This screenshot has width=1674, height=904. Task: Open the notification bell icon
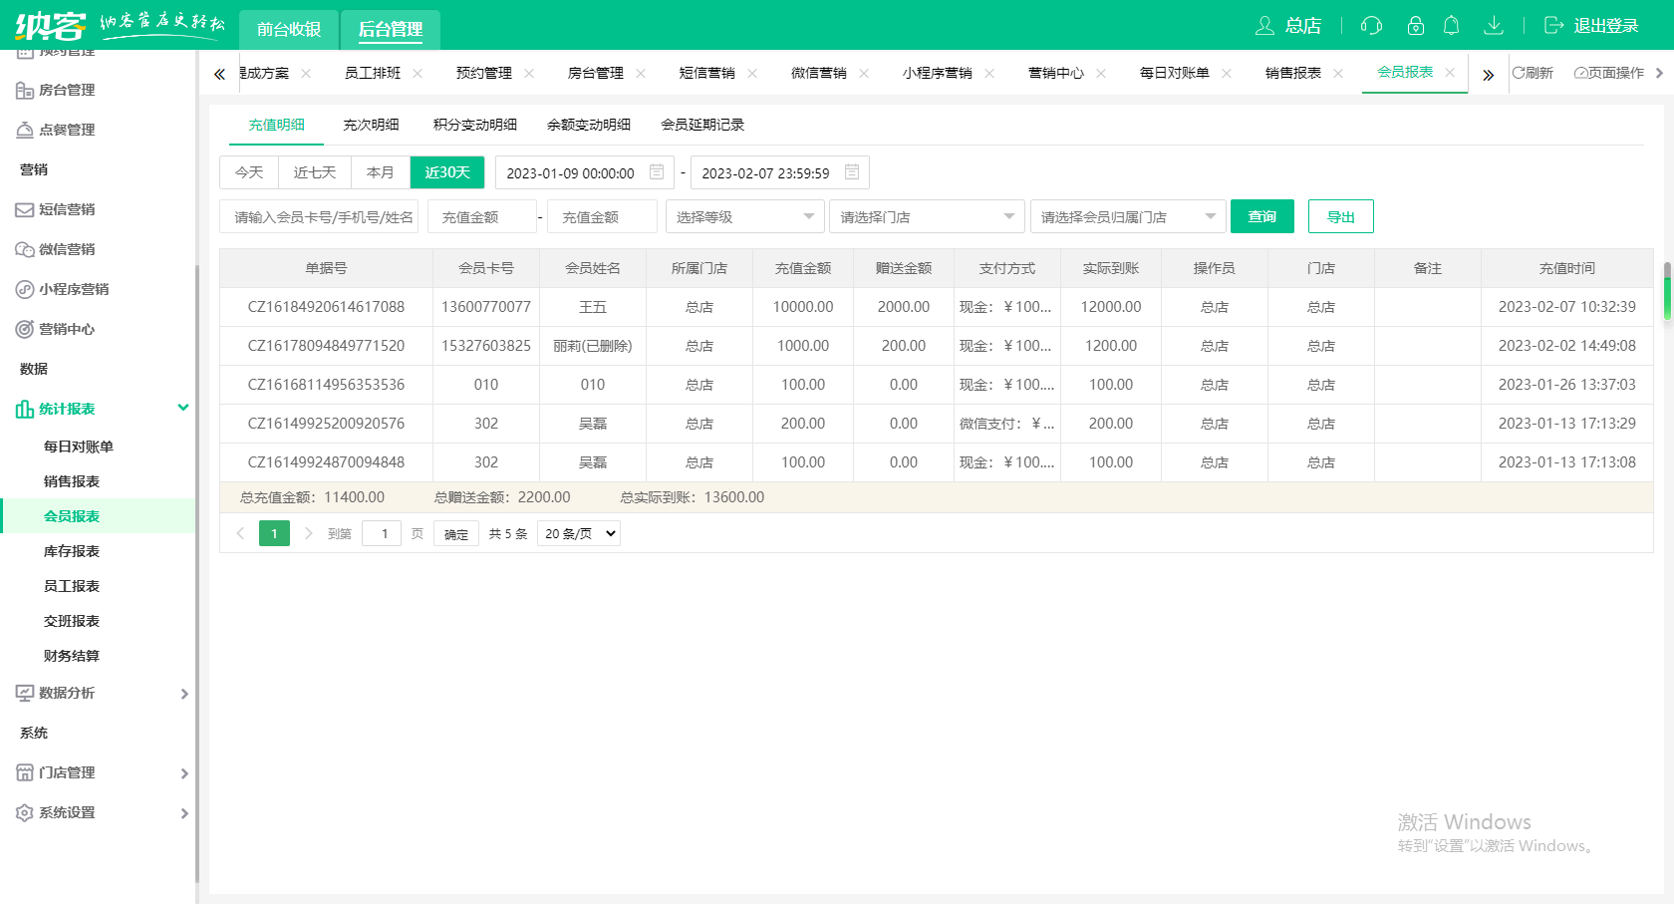click(1452, 26)
